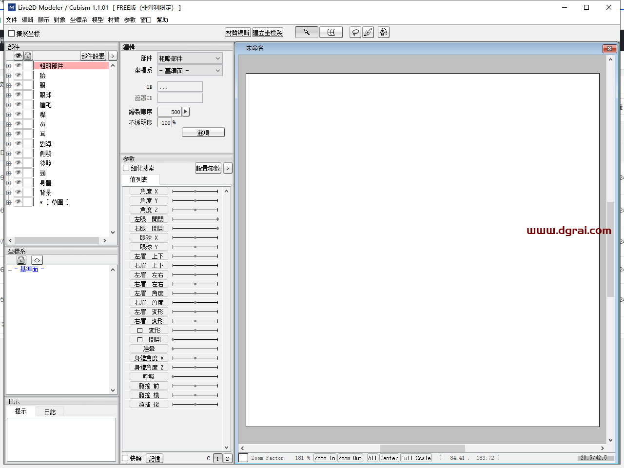Toggle visibility of the 臉 part

(19, 75)
